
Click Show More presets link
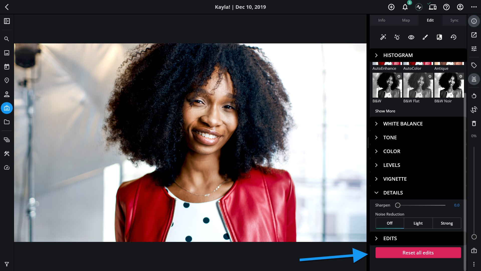pyautogui.click(x=385, y=111)
